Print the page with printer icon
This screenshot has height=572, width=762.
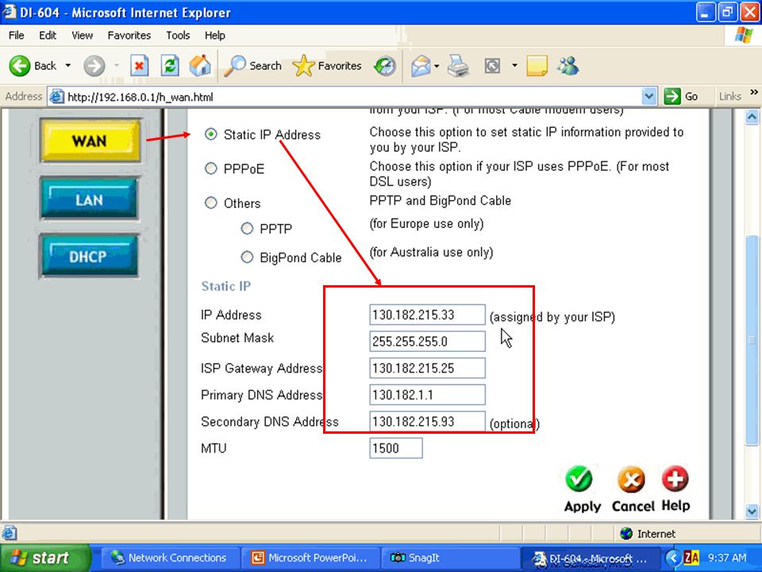coord(458,66)
